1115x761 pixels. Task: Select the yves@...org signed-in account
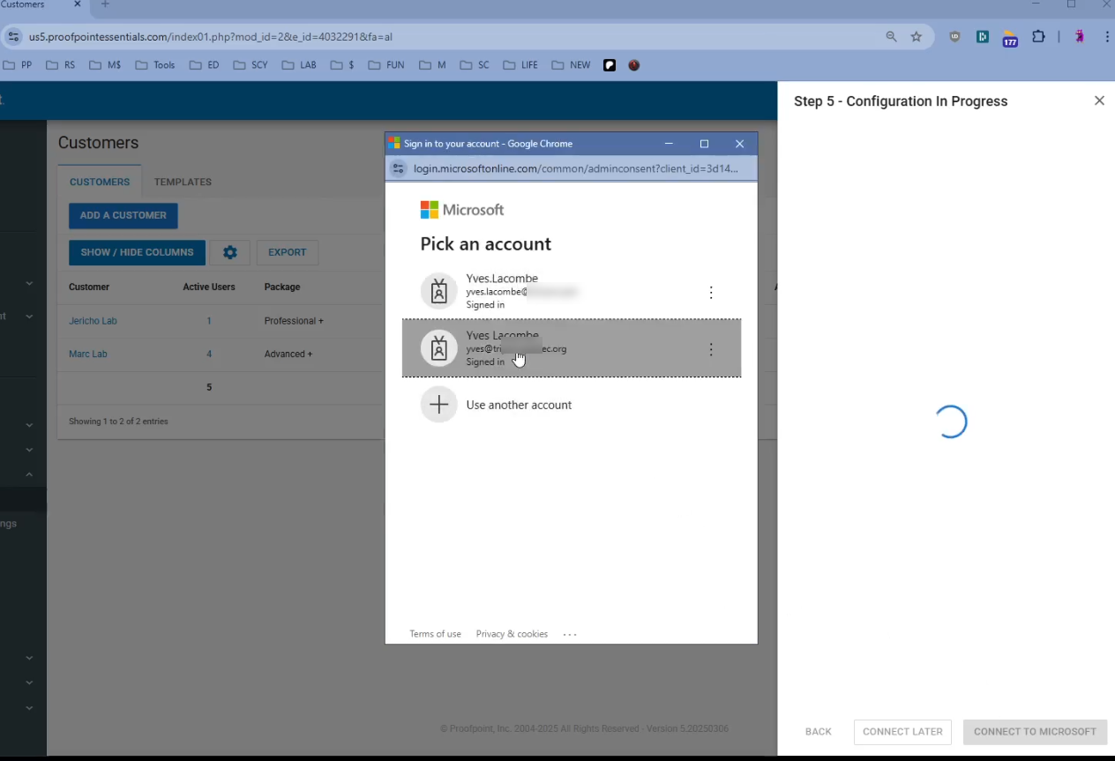pos(572,348)
